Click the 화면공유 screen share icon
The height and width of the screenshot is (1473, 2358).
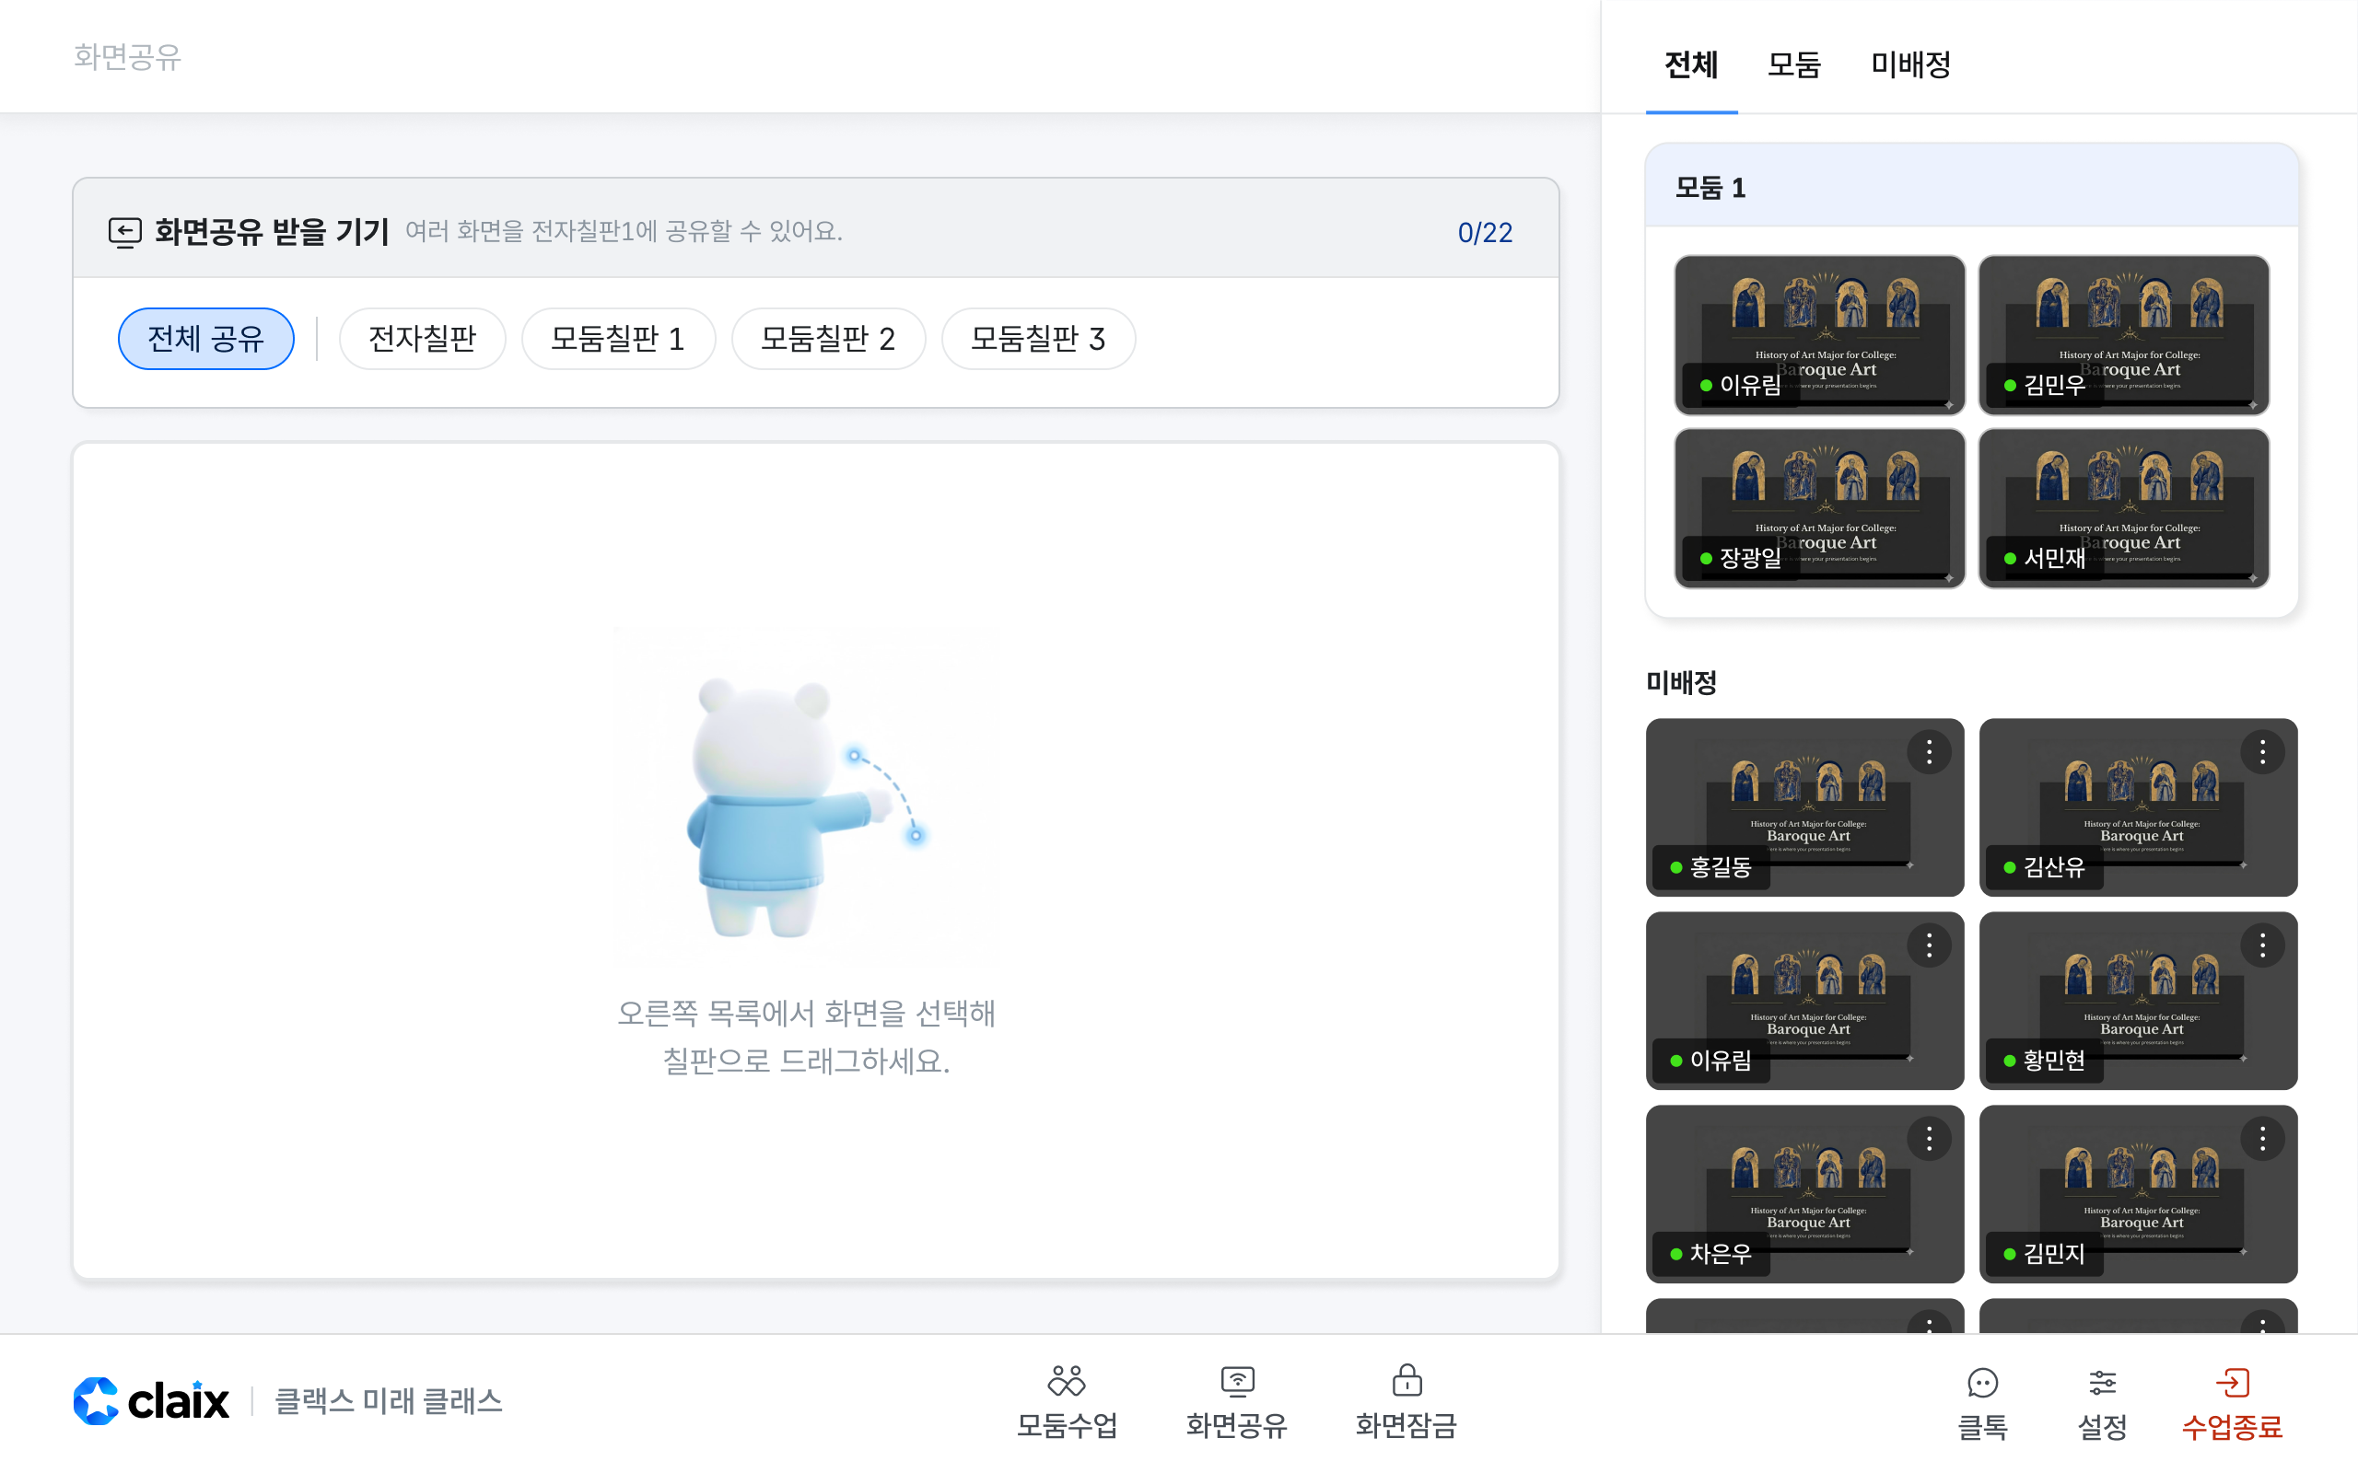tap(1236, 1382)
